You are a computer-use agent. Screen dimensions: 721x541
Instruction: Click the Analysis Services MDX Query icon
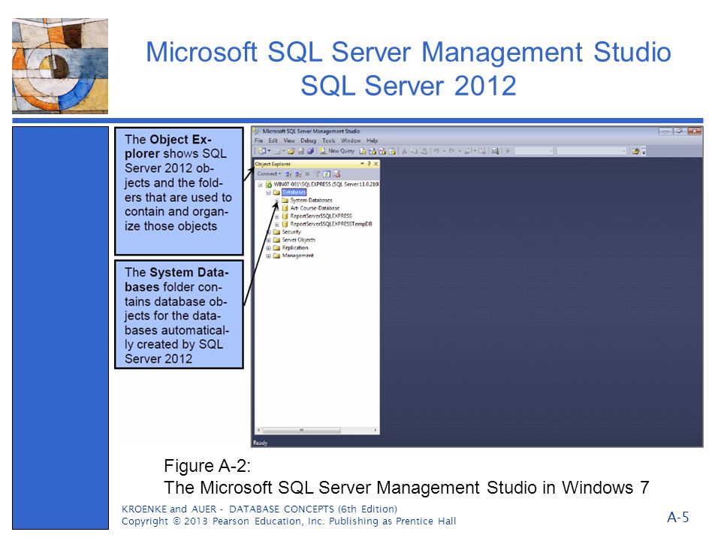[x=373, y=151]
